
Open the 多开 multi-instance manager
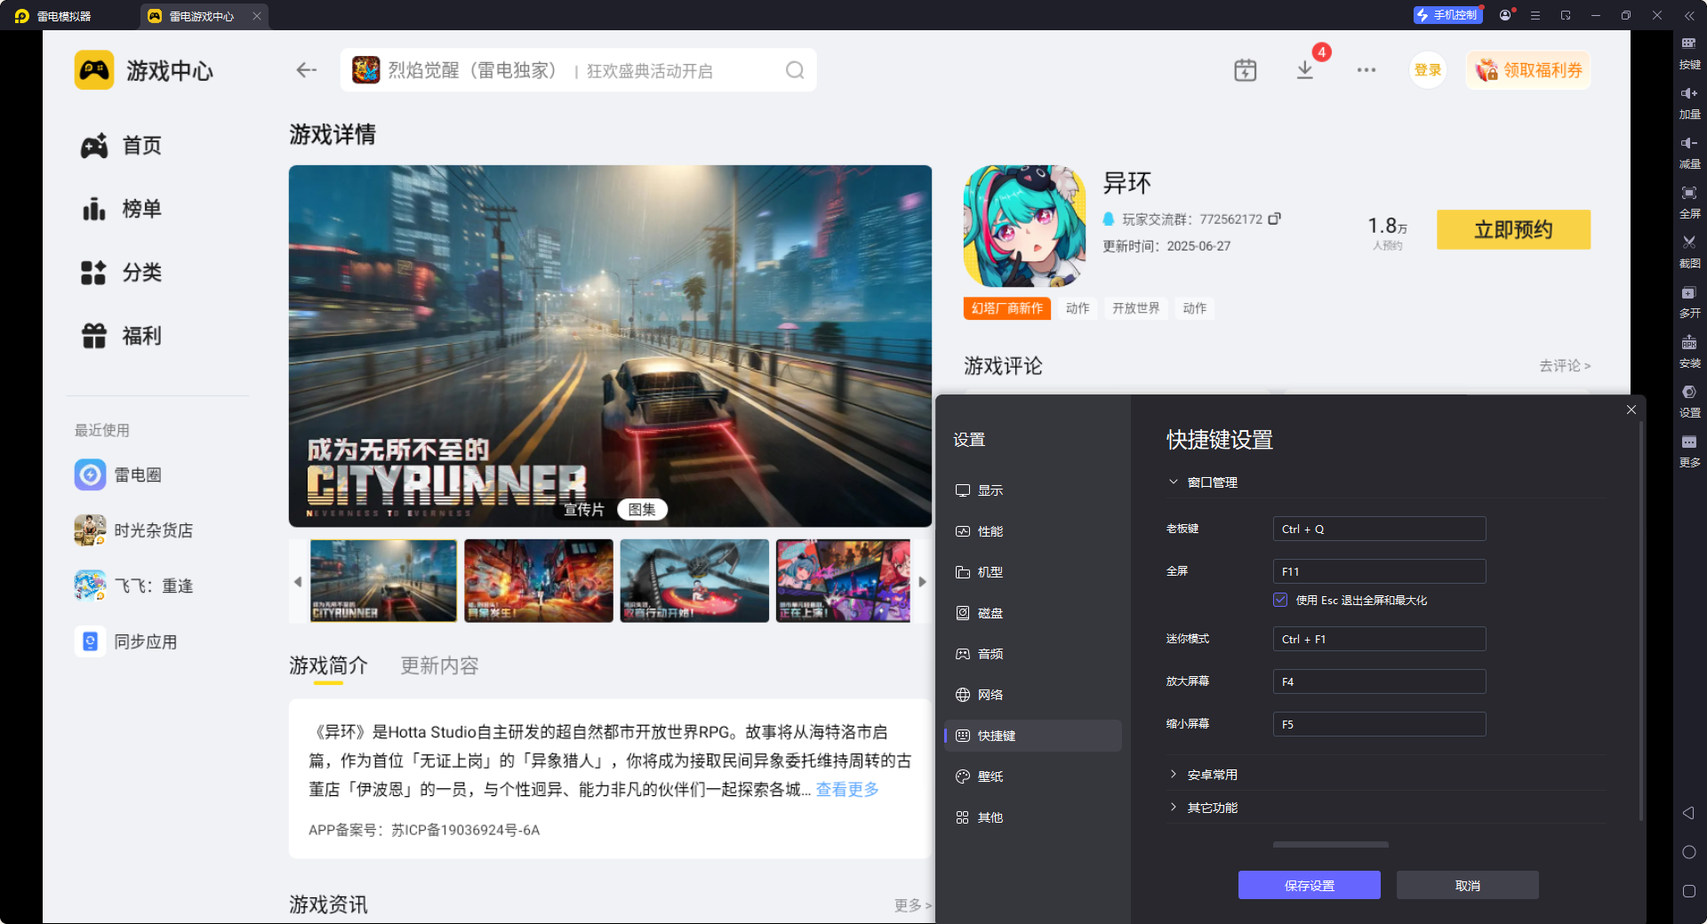pyautogui.click(x=1688, y=301)
